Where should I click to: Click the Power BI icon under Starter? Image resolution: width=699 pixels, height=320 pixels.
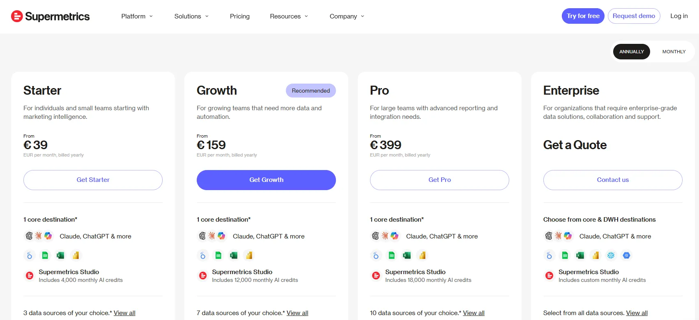76,256
